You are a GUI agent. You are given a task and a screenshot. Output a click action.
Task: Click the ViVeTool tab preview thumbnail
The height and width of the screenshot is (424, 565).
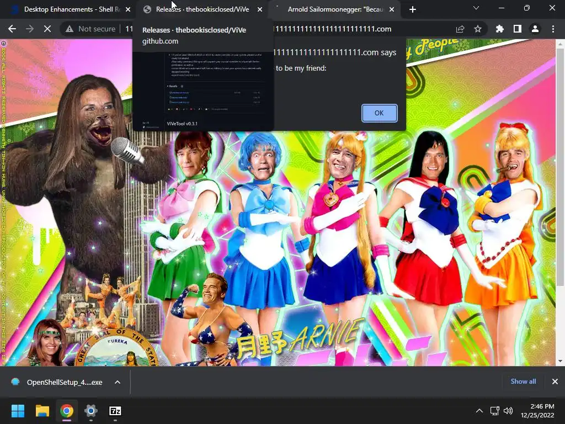pos(202,90)
